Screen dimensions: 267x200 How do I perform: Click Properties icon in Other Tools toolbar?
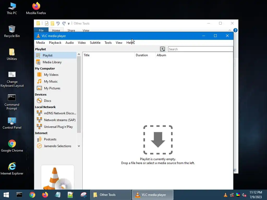pyautogui.click(x=47, y=23)
